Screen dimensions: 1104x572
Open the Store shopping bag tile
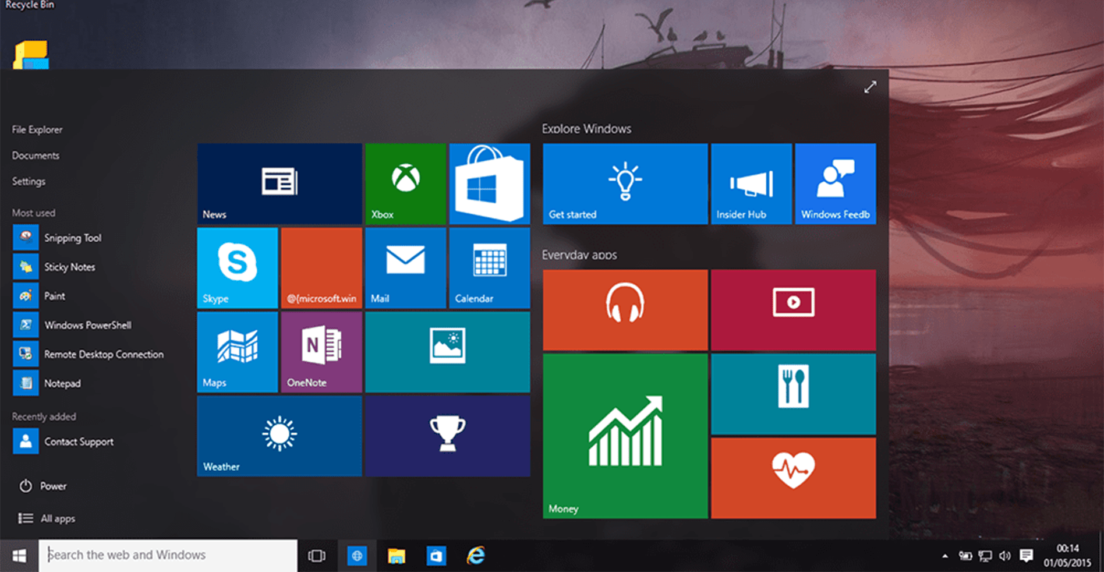pos(490,184)
